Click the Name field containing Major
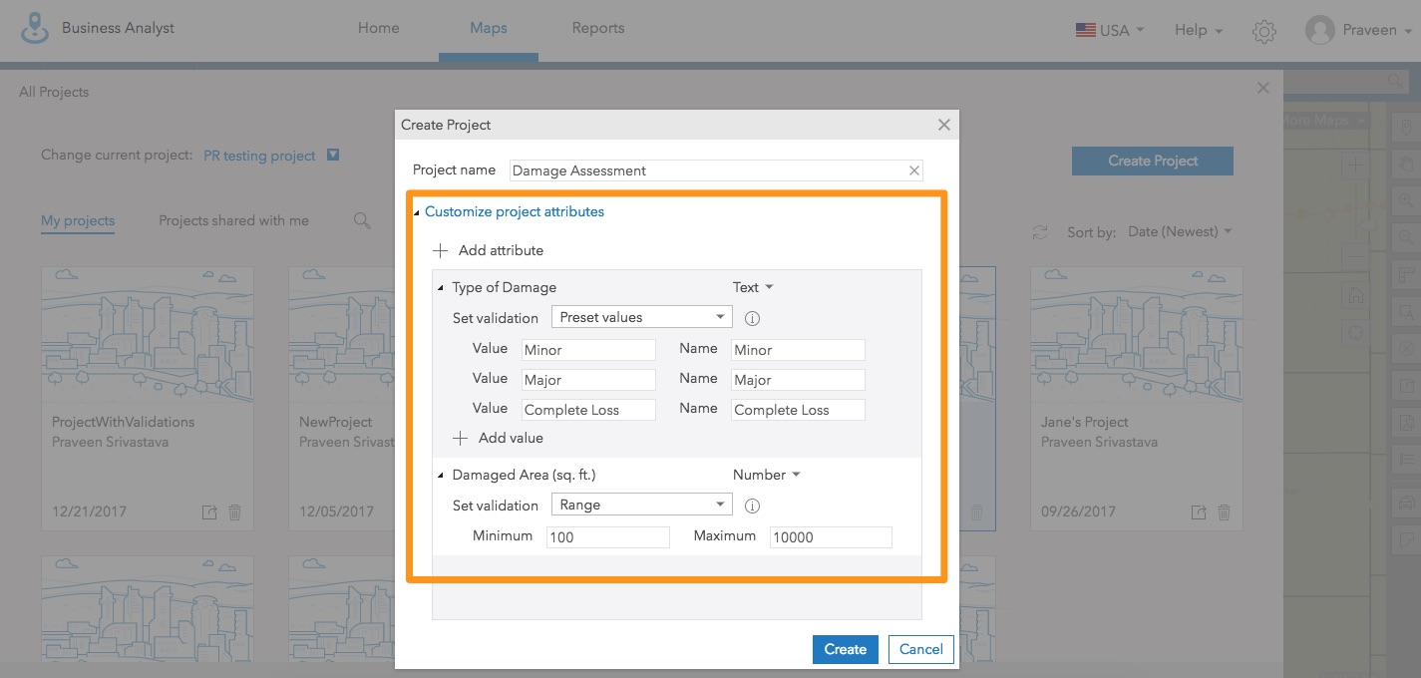This screenshot has height=678, width=1421. 798,380
